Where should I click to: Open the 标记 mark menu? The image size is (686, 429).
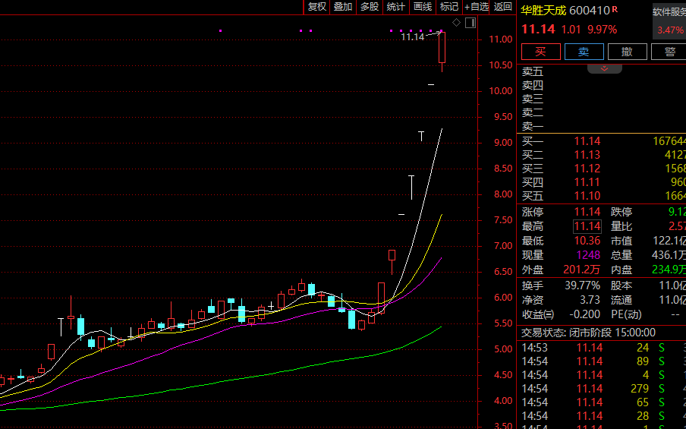pos(449,7)
